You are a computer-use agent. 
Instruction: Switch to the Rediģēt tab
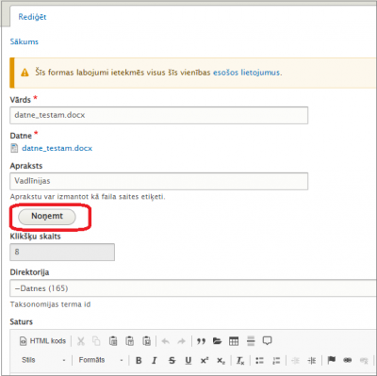click(32, 17)
